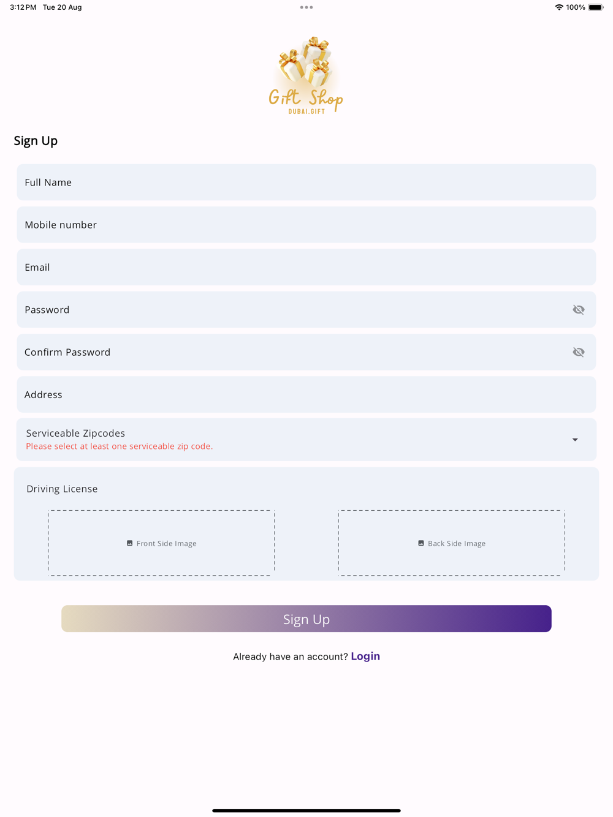Screen dimensions: 613x817
Task: Show password in Confirm Password field
Action: 579,352
